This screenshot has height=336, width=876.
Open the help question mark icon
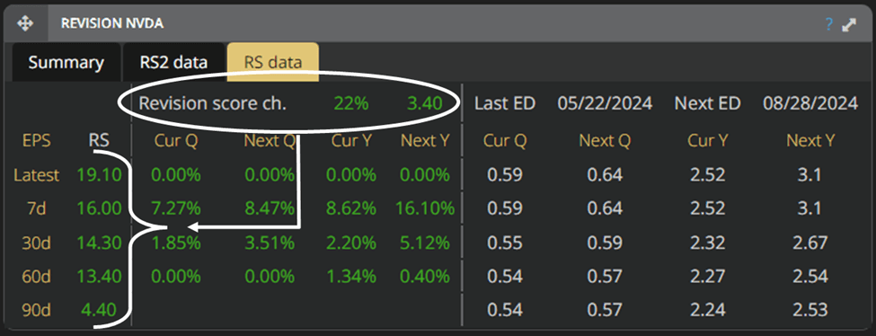click(x=829, y=24)
